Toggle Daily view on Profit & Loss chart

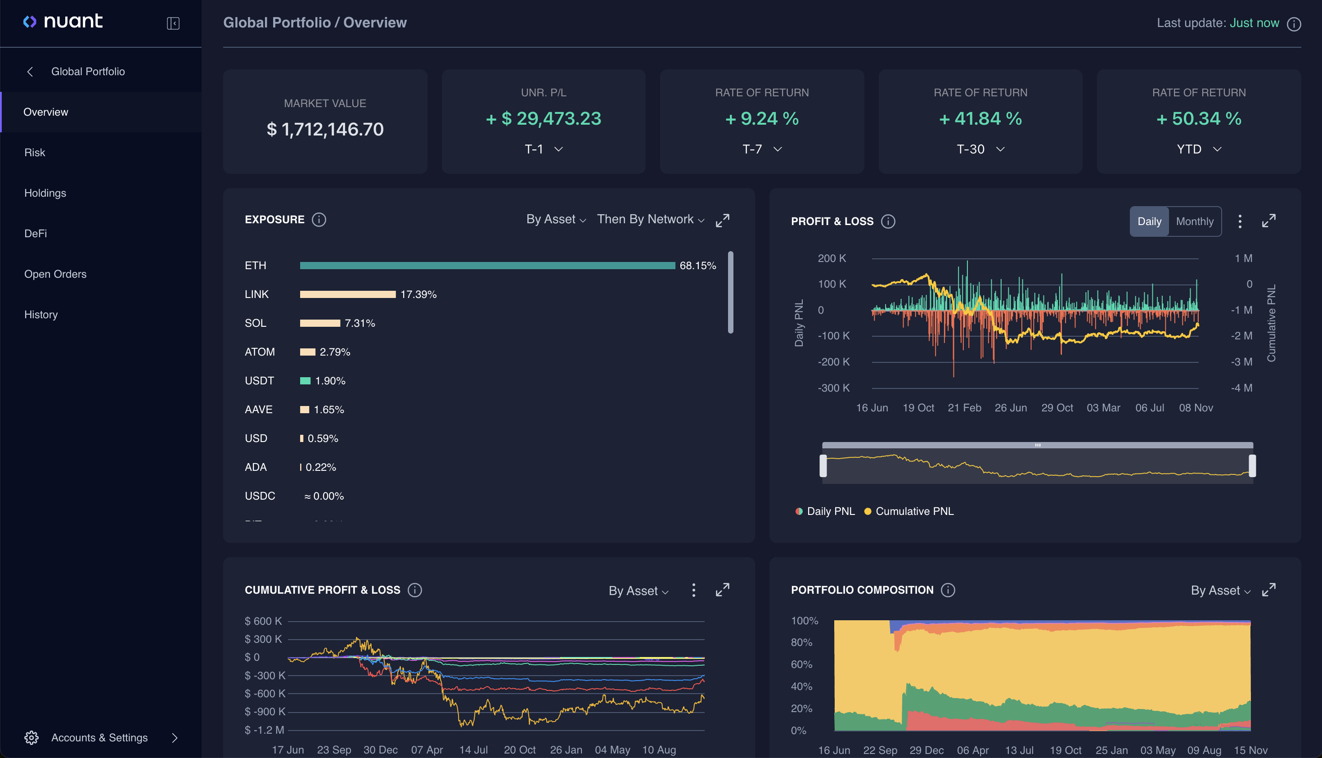coord(1149,221)
